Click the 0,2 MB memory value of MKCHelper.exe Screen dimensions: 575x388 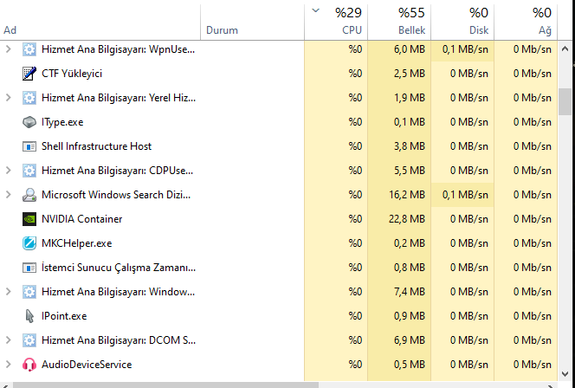(x=410, y=243)
